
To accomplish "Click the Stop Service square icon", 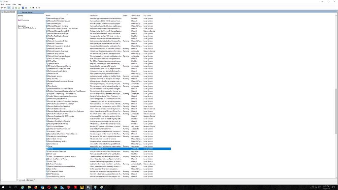I will tap(33, 8).
